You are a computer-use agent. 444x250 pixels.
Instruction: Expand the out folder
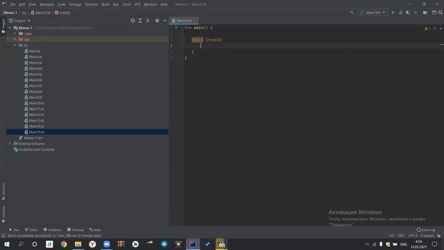point(15,40)
